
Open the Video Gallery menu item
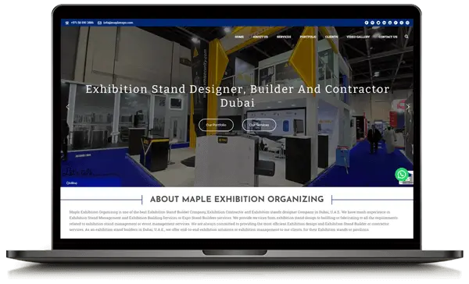[x=358, y=37]
